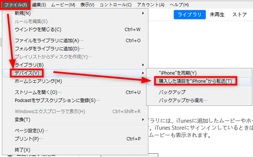
Task: Choose 購入した項目を"iPhone"から転送(T)
Action: pos(195,81)
